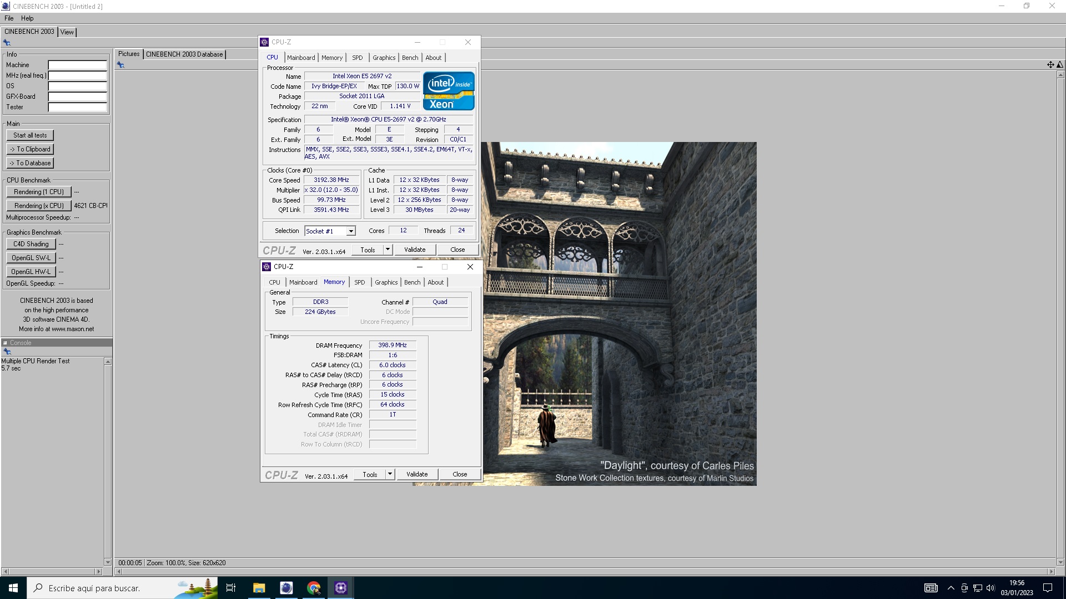Open the Help menu
1066x599 pixels.
27,18
